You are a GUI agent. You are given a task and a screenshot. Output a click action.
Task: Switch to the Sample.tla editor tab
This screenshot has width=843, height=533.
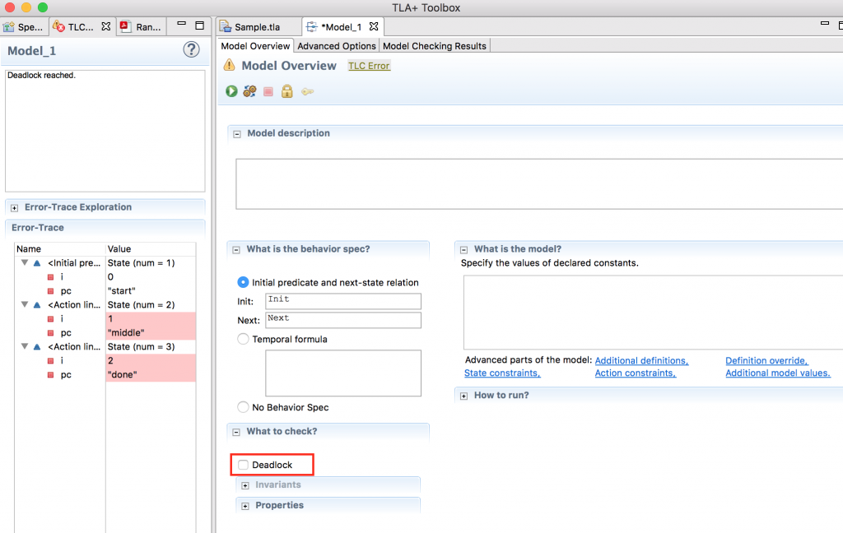coord(258,27)
